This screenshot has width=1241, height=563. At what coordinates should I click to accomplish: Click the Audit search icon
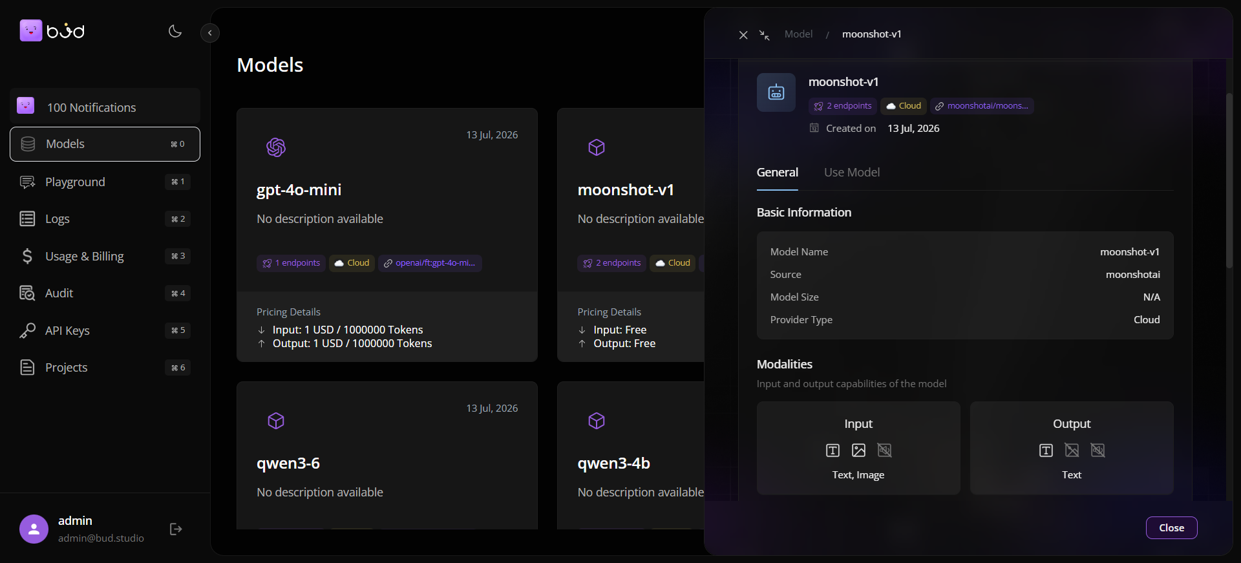click(27, 293)
